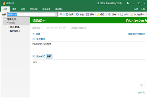Expand the 字体 dropdown arrow
This screenshot has height=98, width=147.
pos(129,14)
